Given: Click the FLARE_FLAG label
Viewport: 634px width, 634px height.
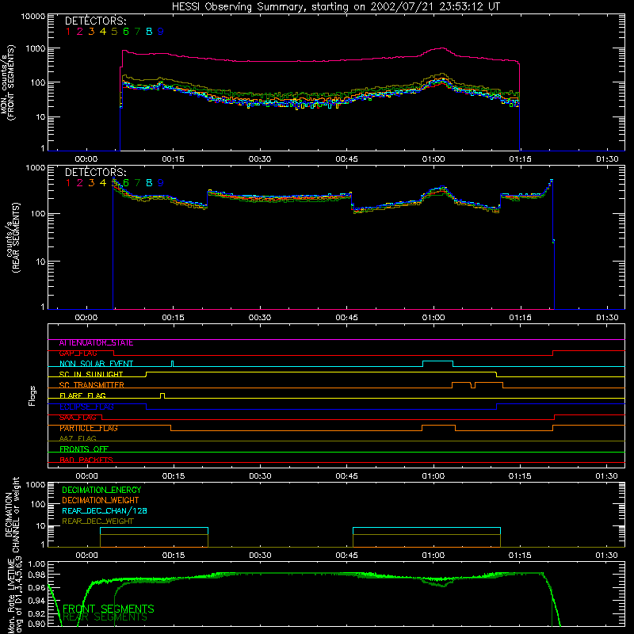Looking at the screenshot, I should 82,395.
